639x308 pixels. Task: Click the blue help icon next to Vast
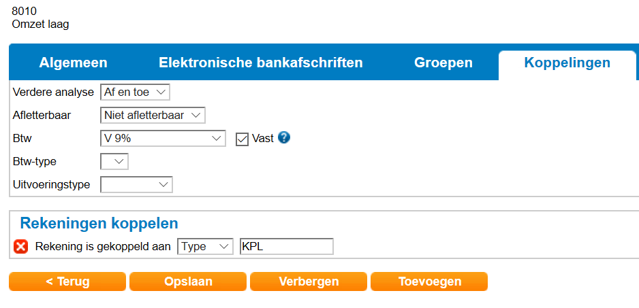point(284,138)
